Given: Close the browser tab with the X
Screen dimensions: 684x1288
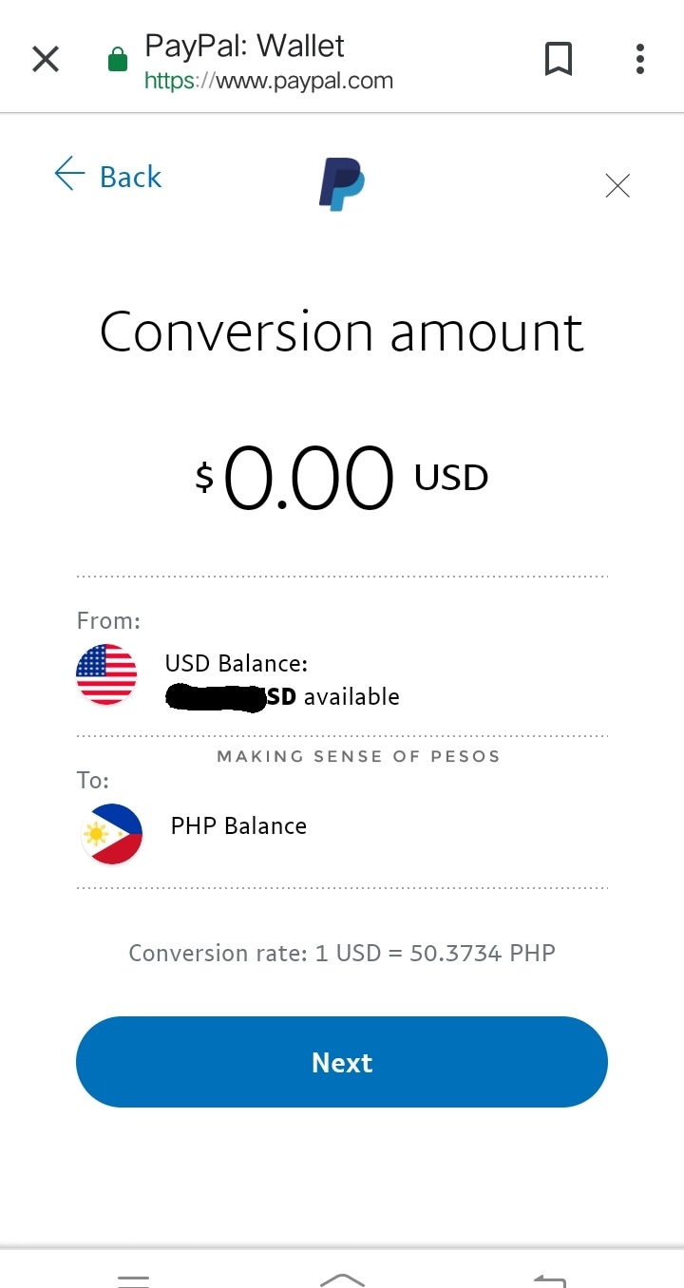Looking at the screenshot, I should pos(45,58).
